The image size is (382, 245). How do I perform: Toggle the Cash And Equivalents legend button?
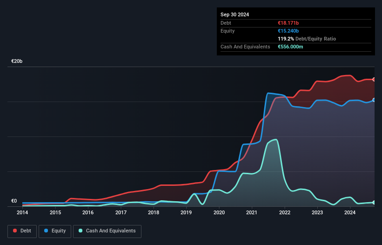pos(107,231)
